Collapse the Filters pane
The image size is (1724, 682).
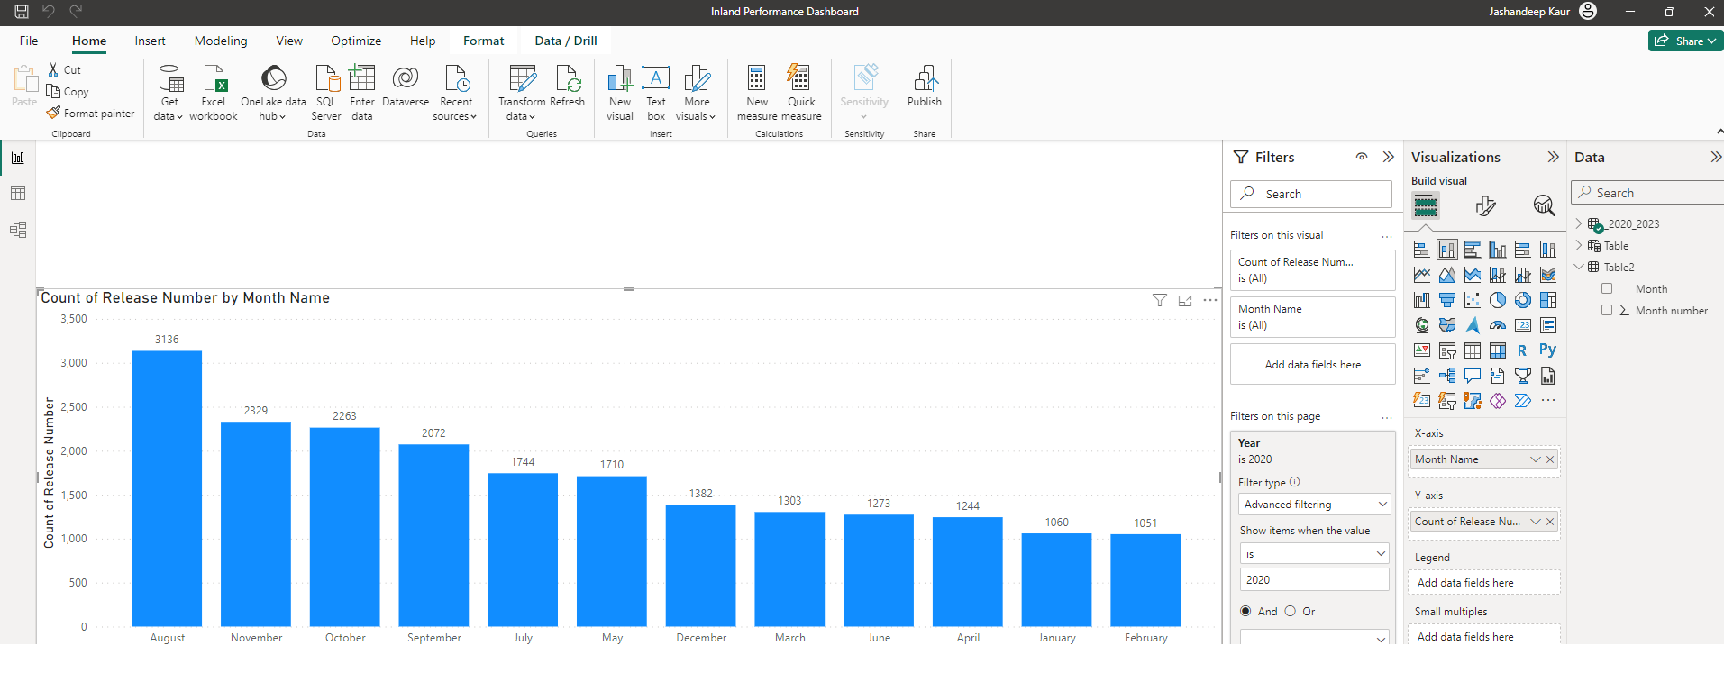[x=1389, y=157]
